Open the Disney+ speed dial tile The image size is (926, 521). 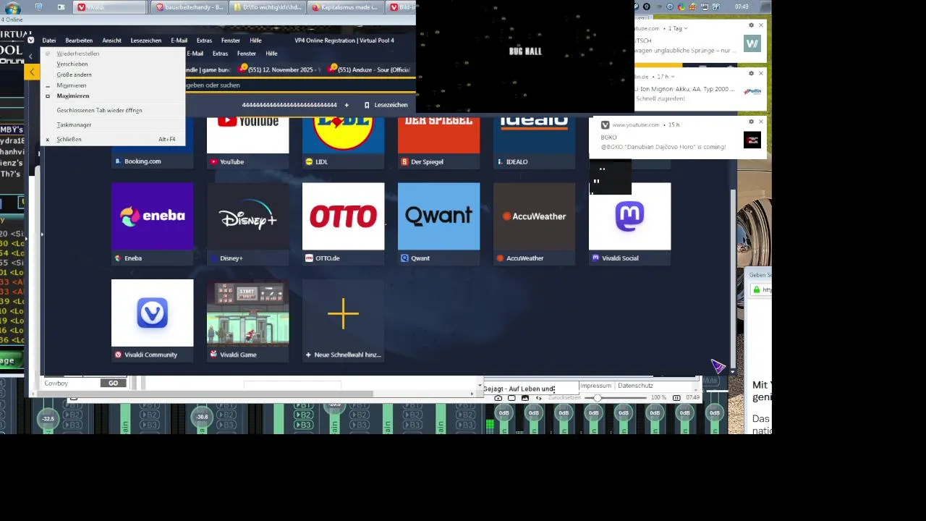247,224
